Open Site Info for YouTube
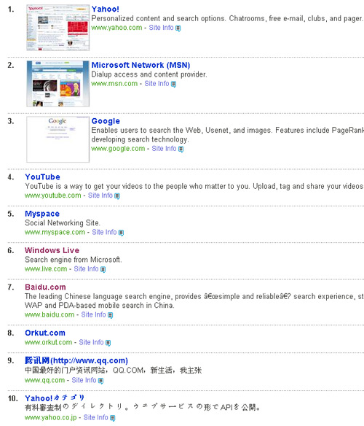Screen dimensions: 364x426 click(100, 195)
